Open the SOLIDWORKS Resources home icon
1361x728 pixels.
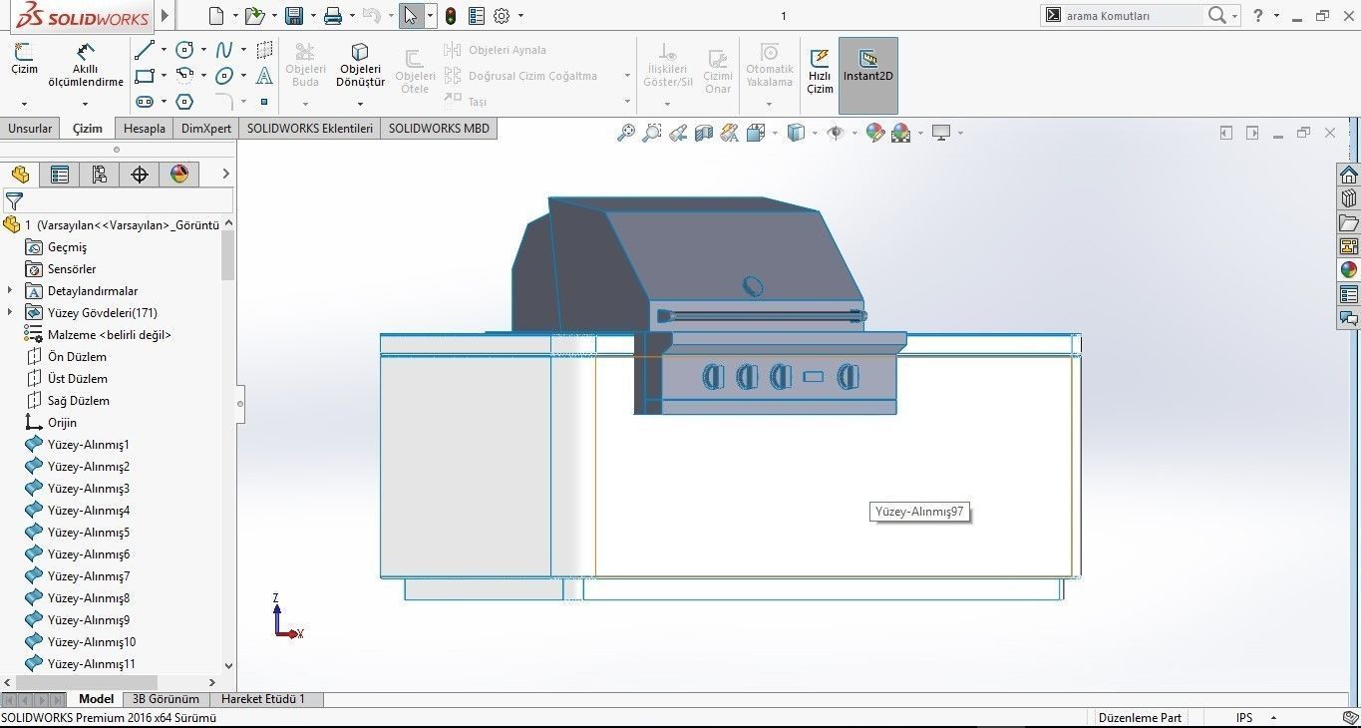click(x=1349, y=175)
